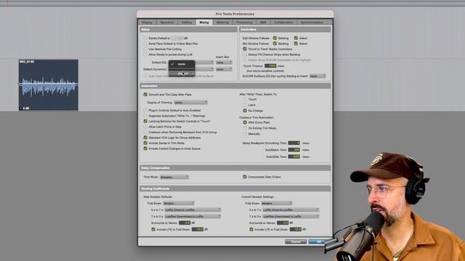The width and height of the screenshot is (465, 261).
Task: Enable Allow Latch Prime in Stop
Action: click(x=145, y=127)
